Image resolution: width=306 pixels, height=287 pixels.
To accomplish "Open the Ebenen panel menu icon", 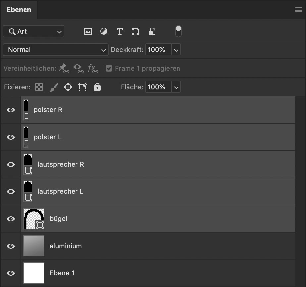I will tap(299, 10).
